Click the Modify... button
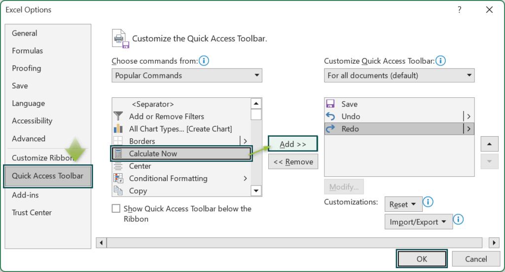Viewport: 505px width, 272px height. tap(344, 187)
